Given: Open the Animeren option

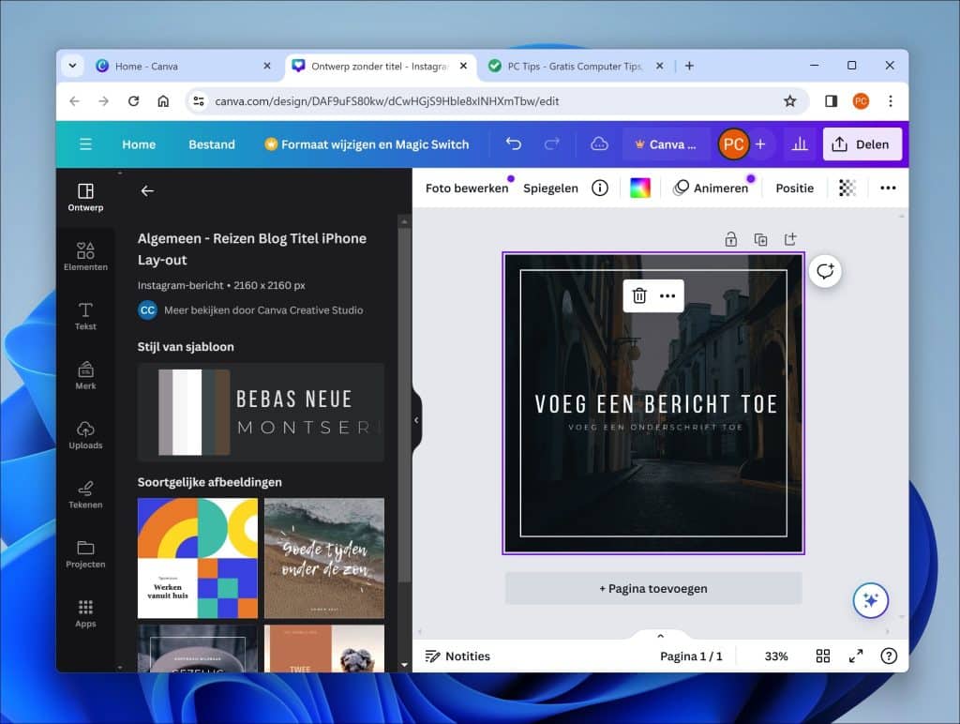Looking at the screenshot, I should point(711,189).
